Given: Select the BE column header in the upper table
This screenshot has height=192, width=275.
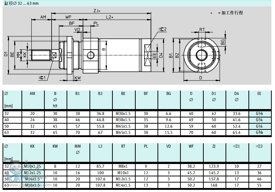Looking at the screenshot, I should (x=123, y=93).
